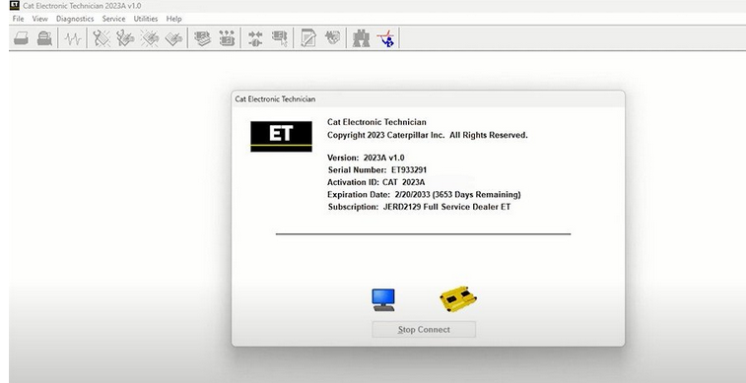The height and width of the screenshot is (383, 746).
Task: Open the Diagnostics menu
Action: click(75, 19)
